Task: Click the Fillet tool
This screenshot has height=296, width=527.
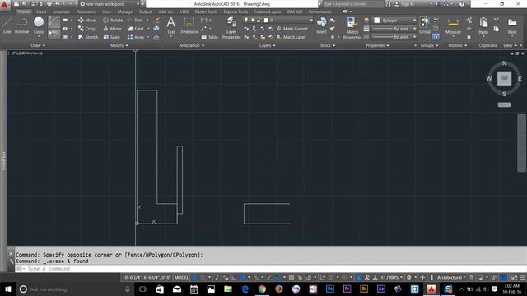Action: coord(136,29)
